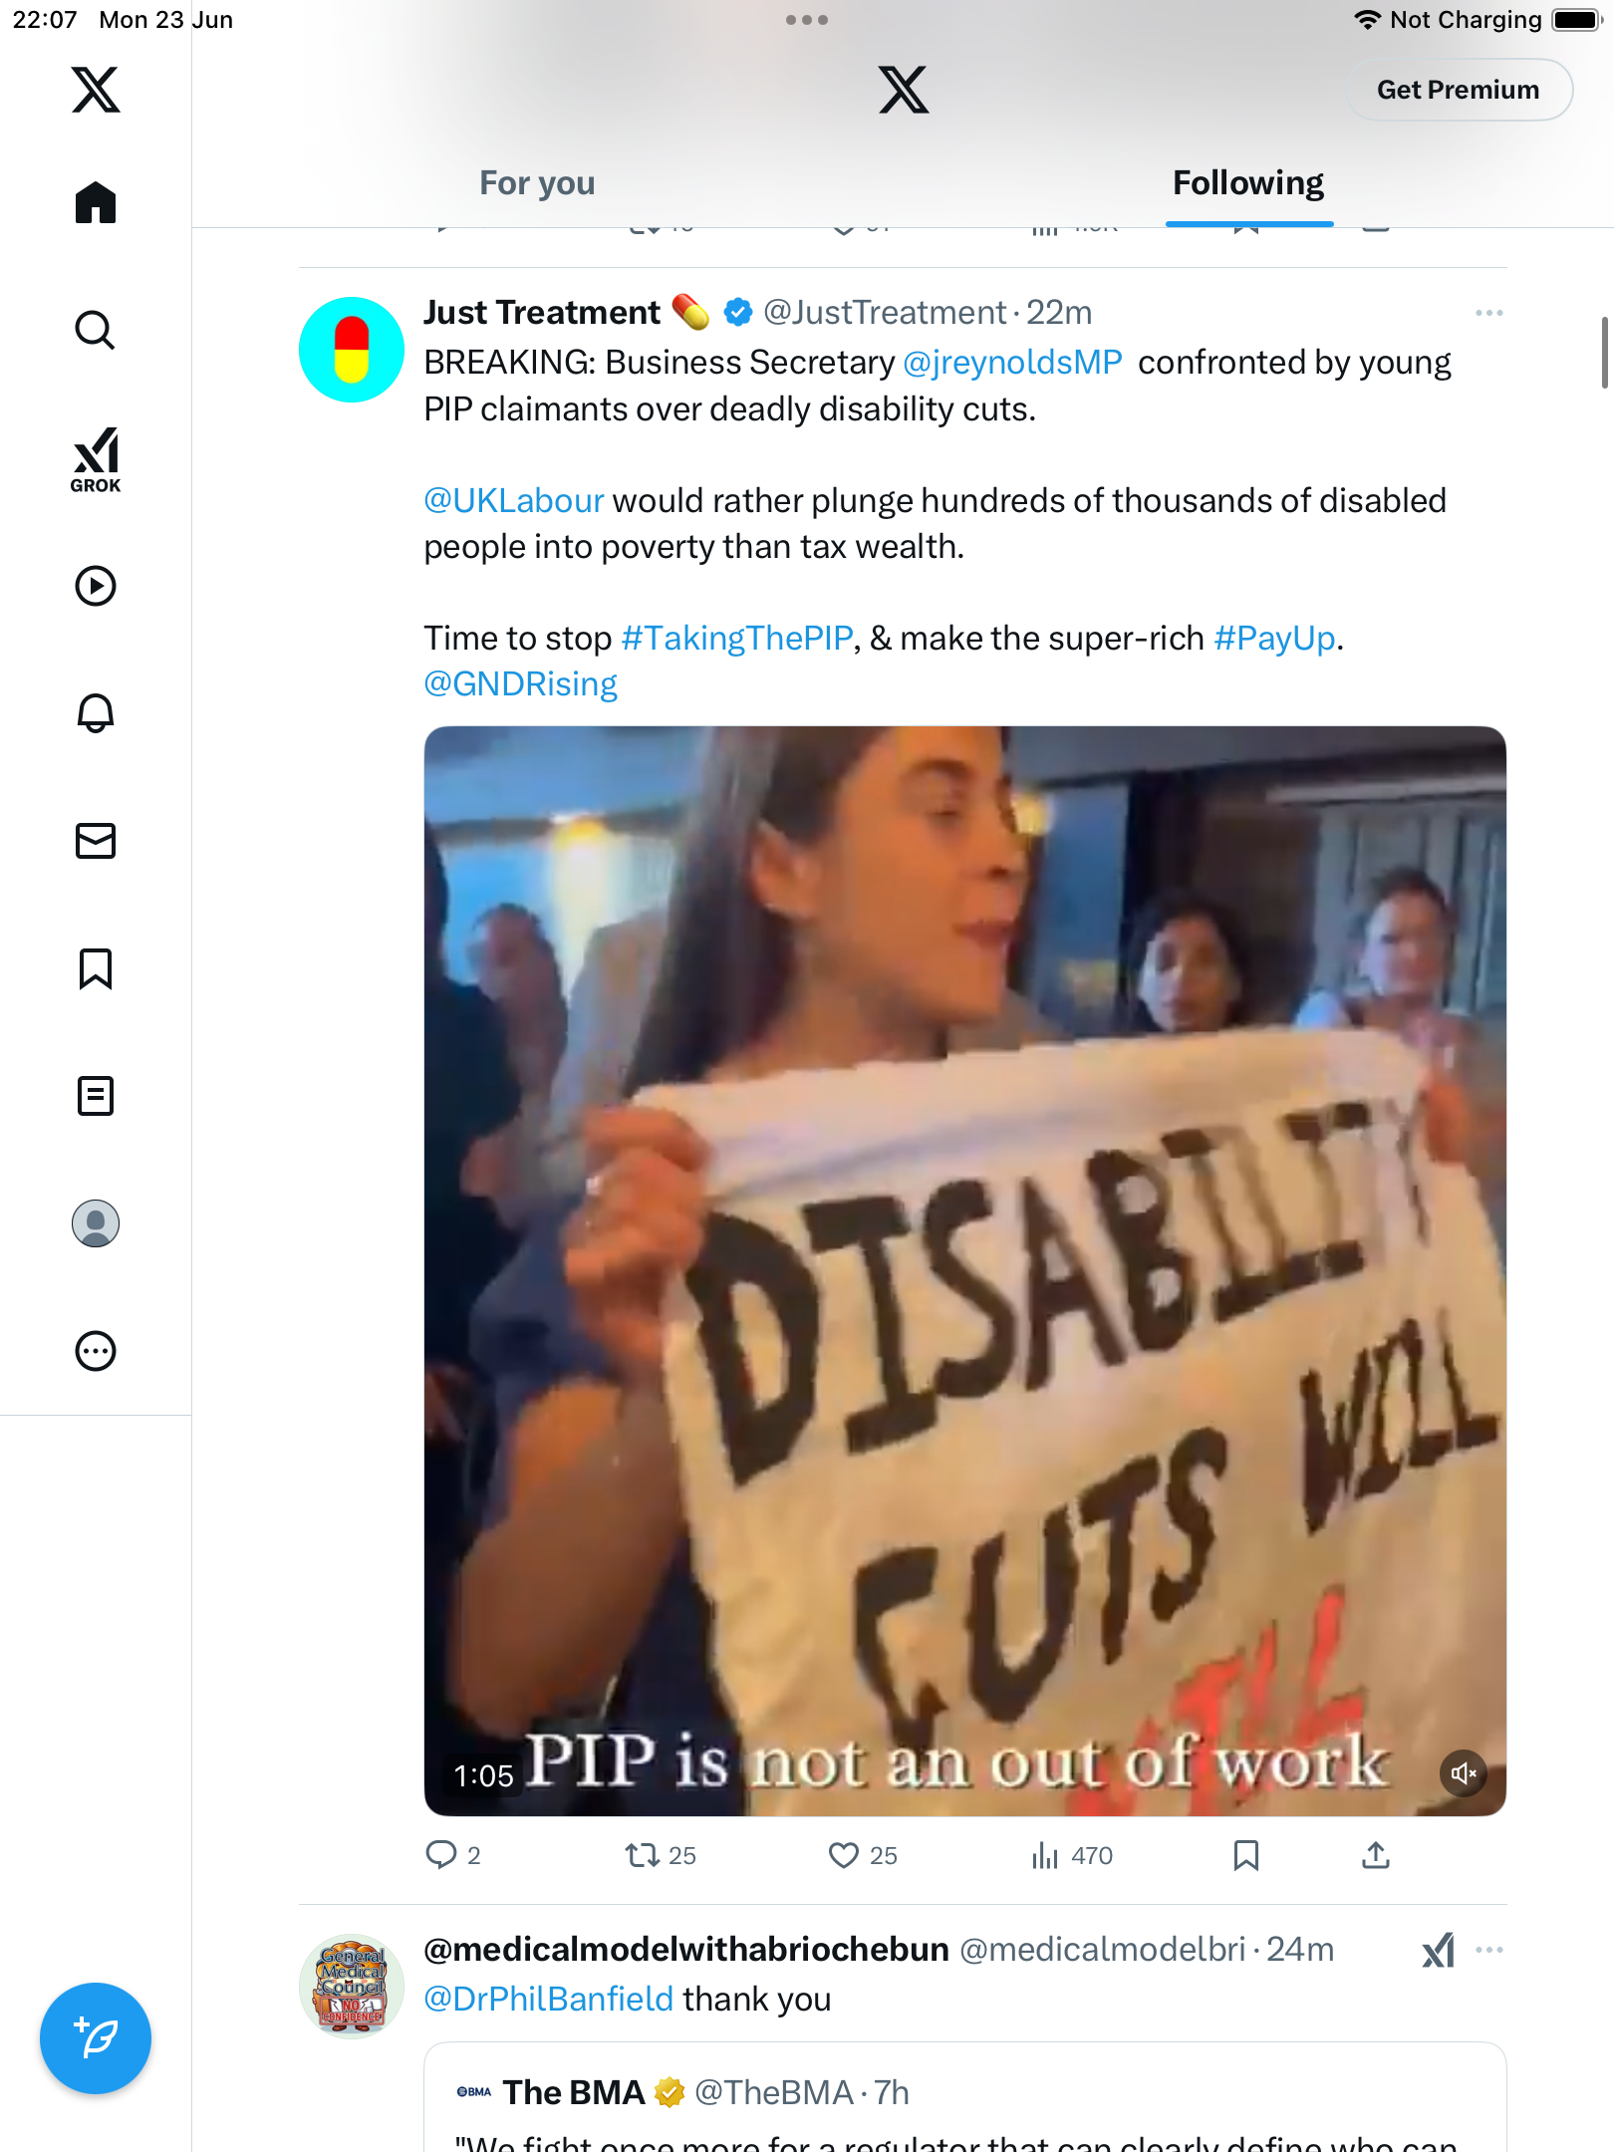Play the disability cuts protest video
This screenshot has height=2152, width=1614.
[964, 1270]
